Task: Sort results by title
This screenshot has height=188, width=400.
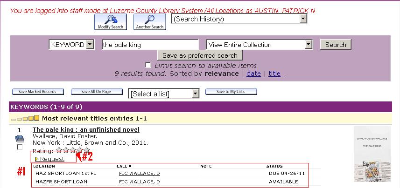Action: [274, 74]
